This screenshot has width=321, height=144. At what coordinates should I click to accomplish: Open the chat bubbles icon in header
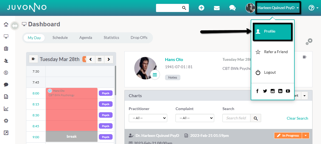[x=232, y=8]
